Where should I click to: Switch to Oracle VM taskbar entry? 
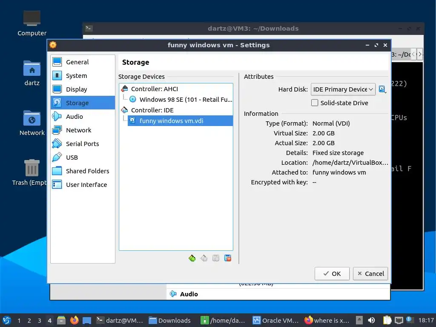point(275,320)
